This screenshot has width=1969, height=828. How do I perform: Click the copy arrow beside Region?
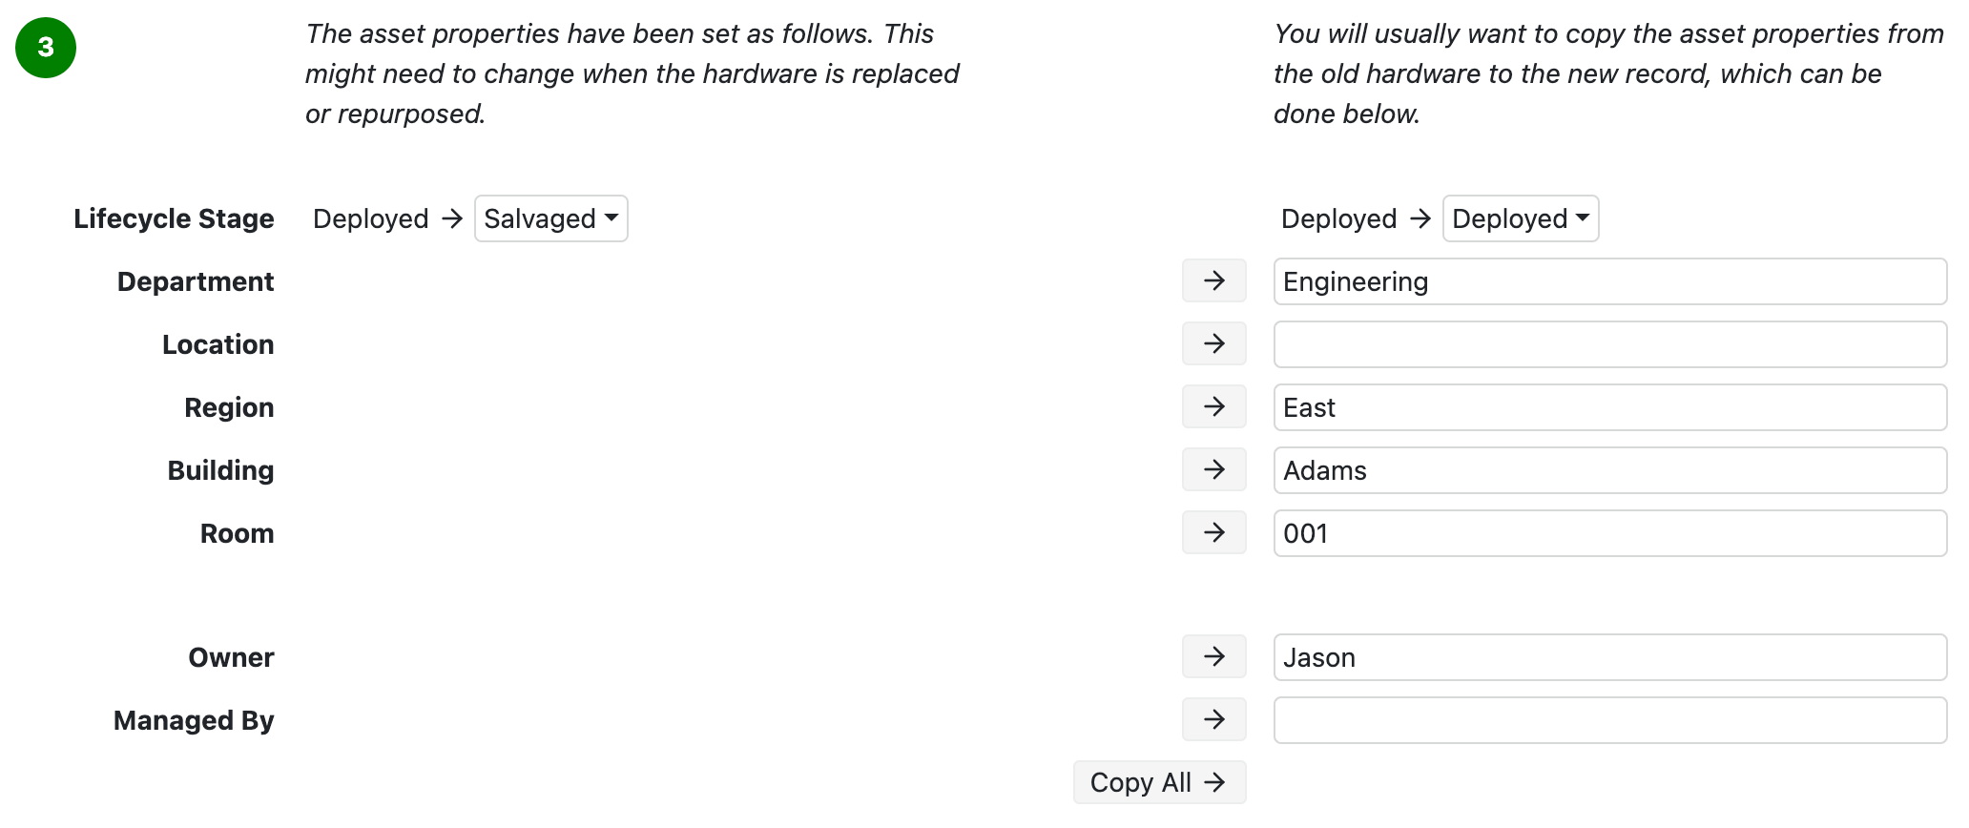tap(1213, 406)
